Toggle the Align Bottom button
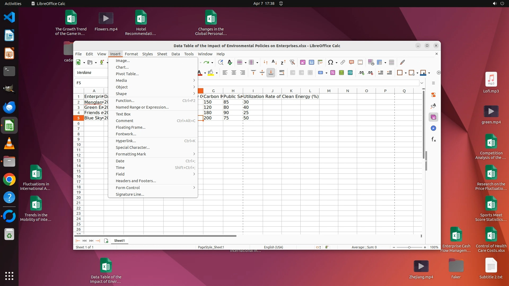The width and height of the screenshot is (509, 286). pos(271,73)
